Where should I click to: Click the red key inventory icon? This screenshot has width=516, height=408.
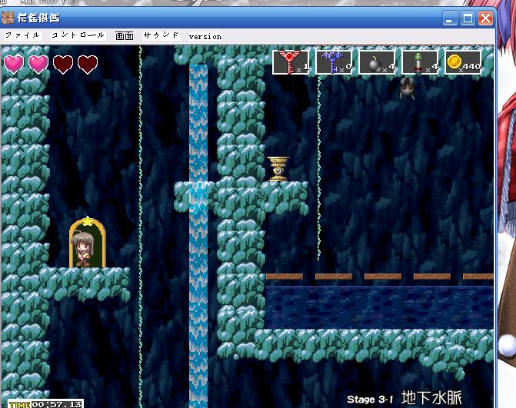(x=291, y=62)
